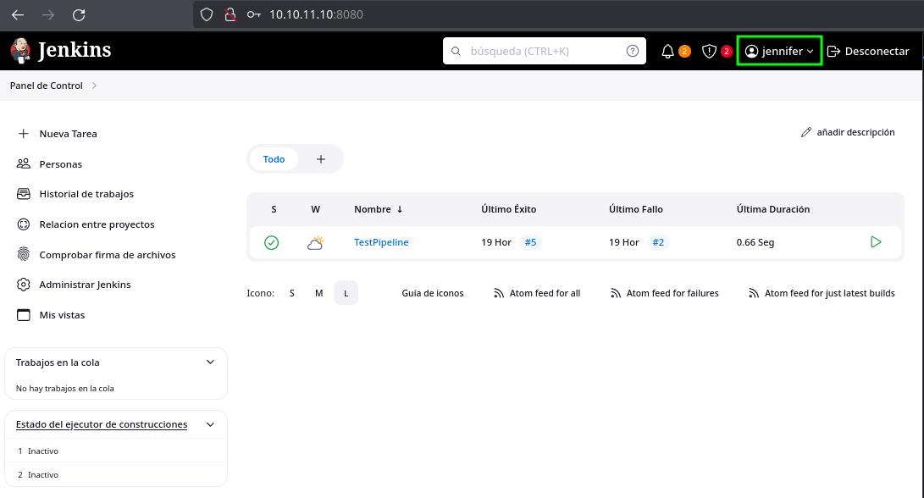Image resolution: width=924 pixels, height=498 pixels.
Task: Click Panel de Control breadcrumb
Action: click(46, 86)
